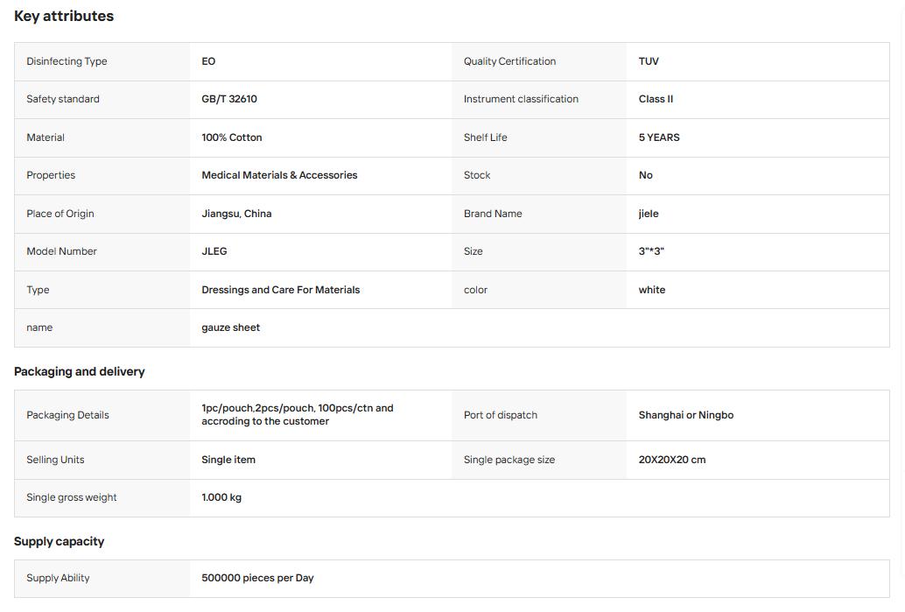Screen dimensions: 905x612
Task: Select Dressings and Care For Materials text
Action: click(x=280, y=290)
